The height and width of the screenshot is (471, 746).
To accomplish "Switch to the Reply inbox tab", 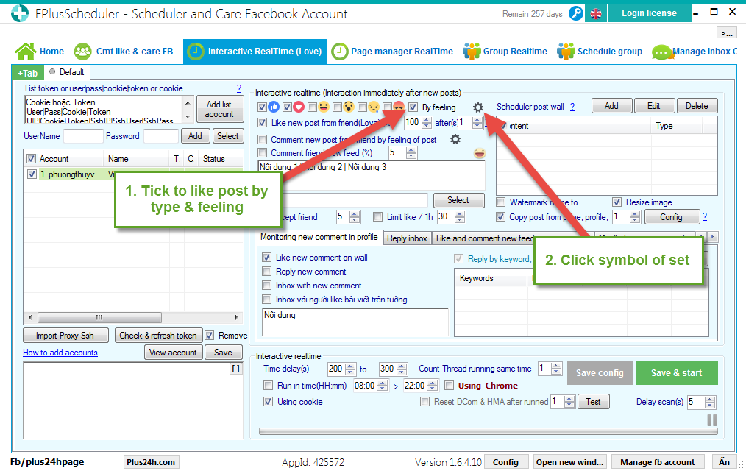I will point(408,238).
